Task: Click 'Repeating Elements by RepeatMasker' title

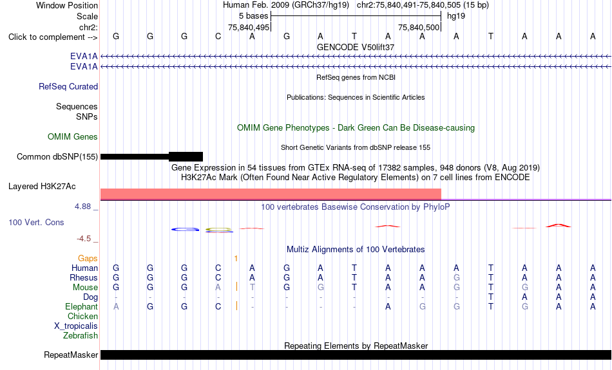Action: [x=356, y=346]
